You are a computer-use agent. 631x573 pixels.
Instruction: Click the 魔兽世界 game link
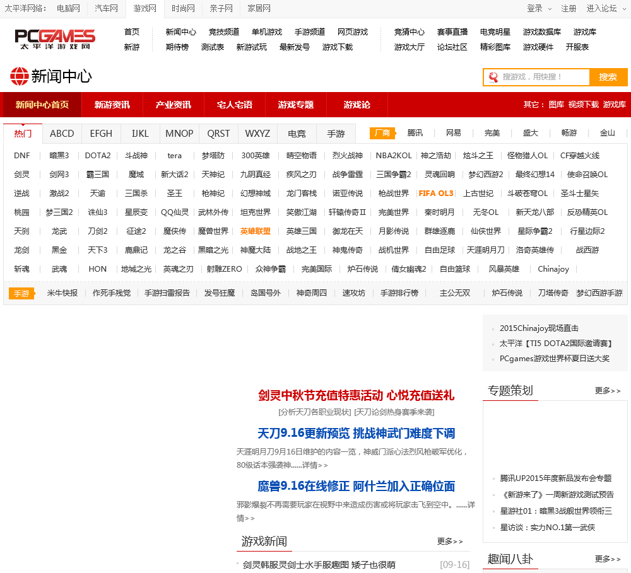213,231
